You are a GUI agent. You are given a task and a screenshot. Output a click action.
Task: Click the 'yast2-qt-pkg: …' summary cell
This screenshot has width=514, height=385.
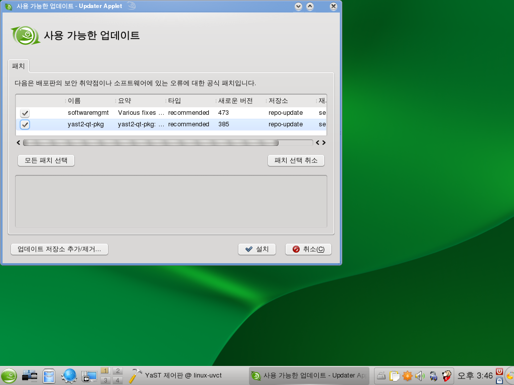pos(141,124)
